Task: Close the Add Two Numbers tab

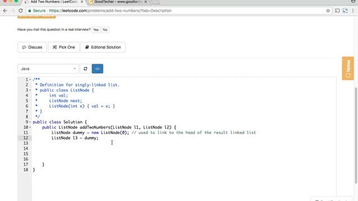Action: [x=82, y=2]
